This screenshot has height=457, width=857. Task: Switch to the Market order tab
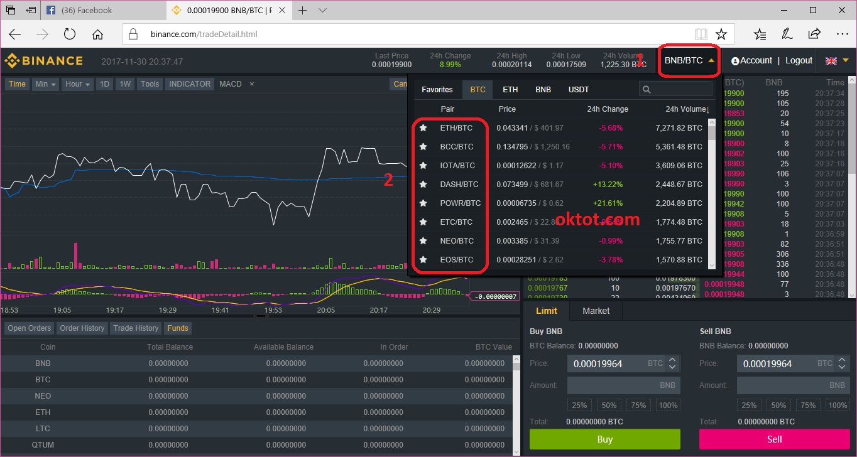point(596,311)
